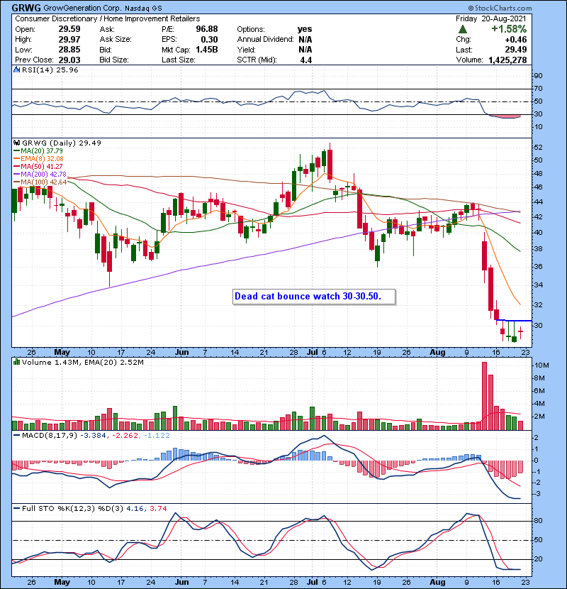The height and width of the screenshot is (589, 567).
Task: Click the purple line swatch before MA(200)
Action: coord(17,175)
